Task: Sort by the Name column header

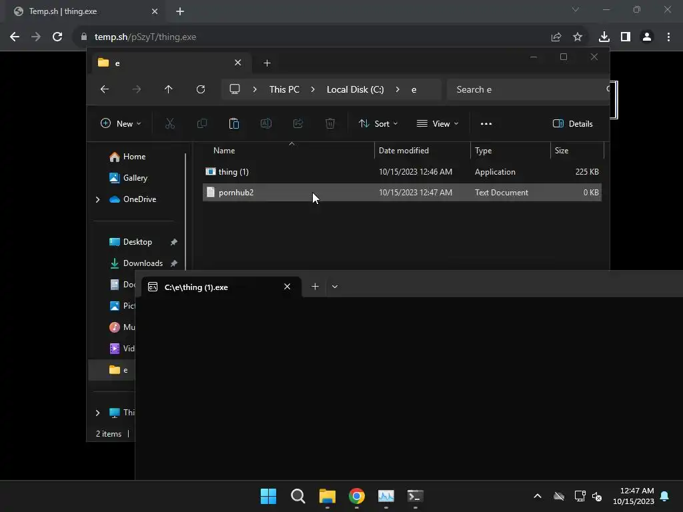Action: (x=289, y=151)
